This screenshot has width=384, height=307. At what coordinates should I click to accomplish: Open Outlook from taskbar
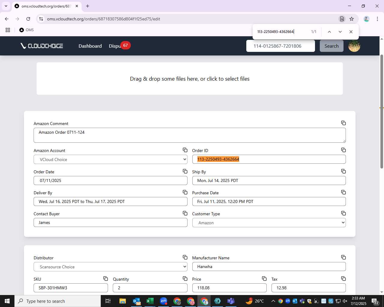136,301
